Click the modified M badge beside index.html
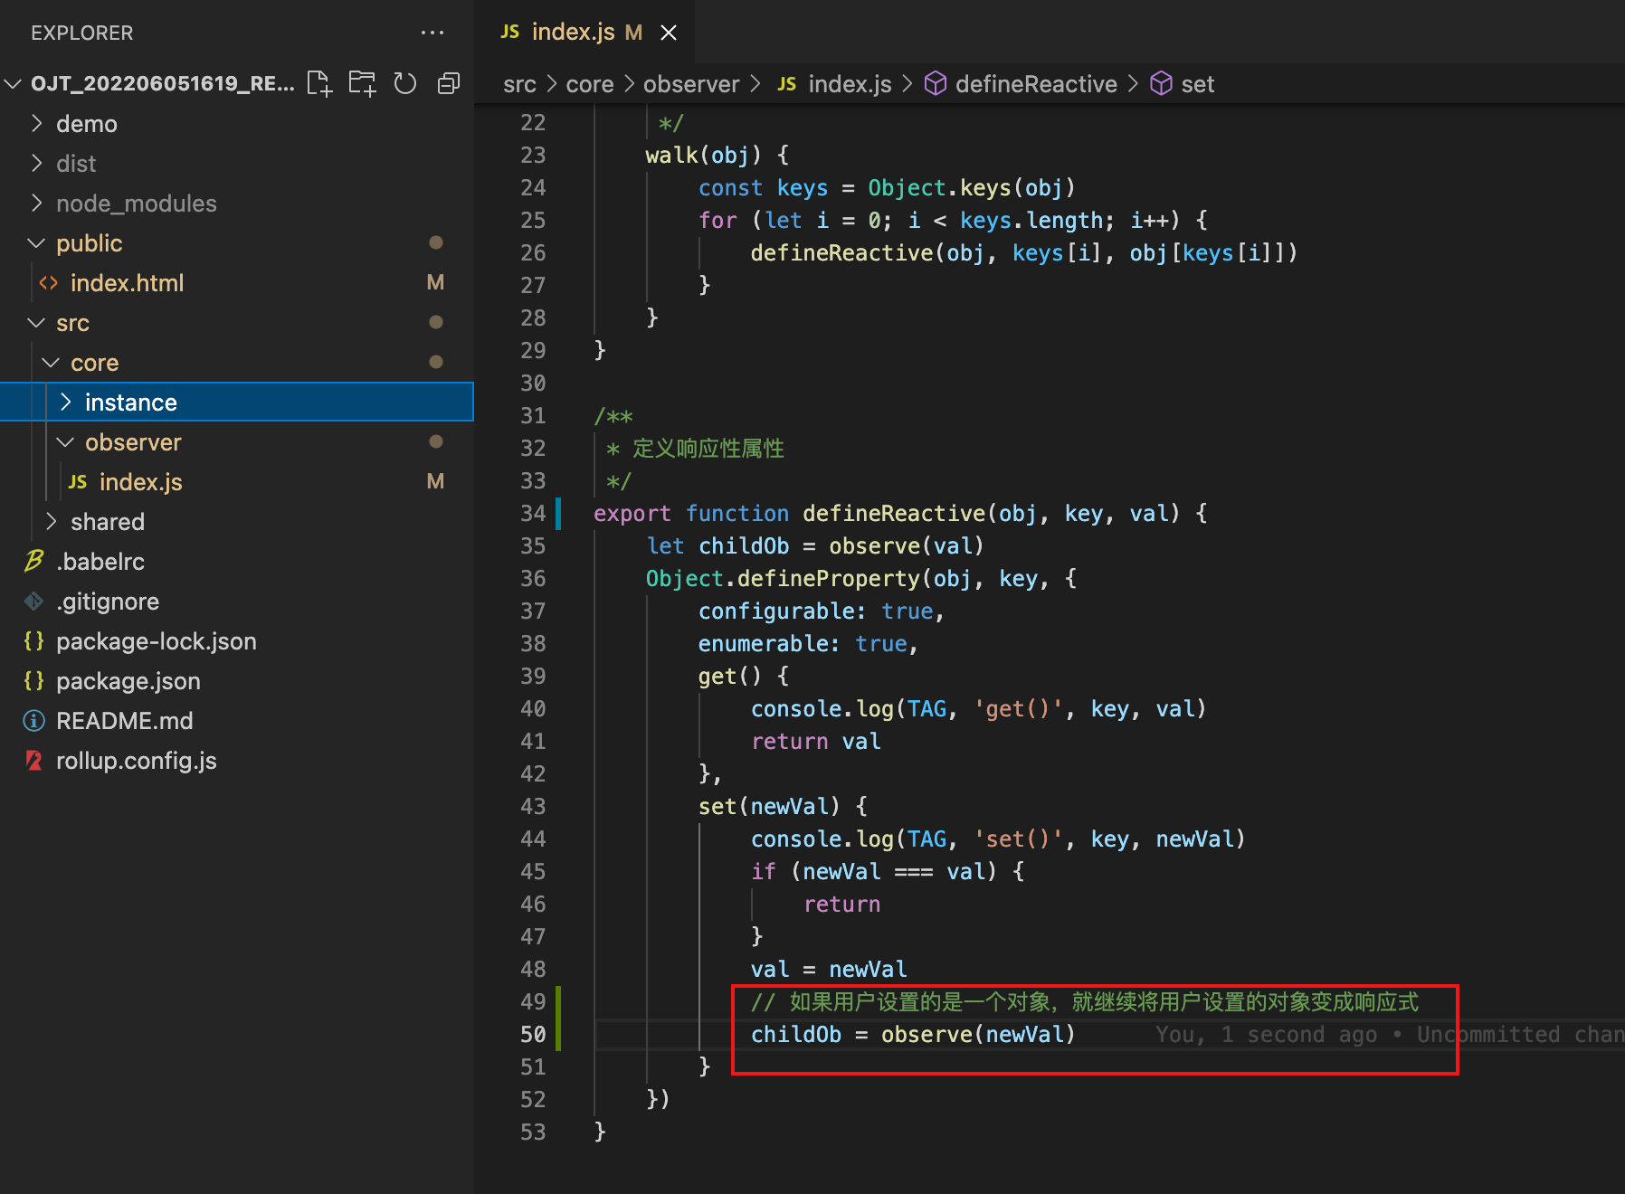This screenshot has width=1625, height=1194. pos(435,283)
